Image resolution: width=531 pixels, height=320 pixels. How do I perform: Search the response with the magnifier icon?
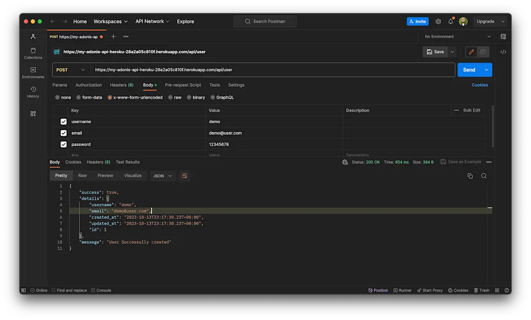(x=483, y=176)
